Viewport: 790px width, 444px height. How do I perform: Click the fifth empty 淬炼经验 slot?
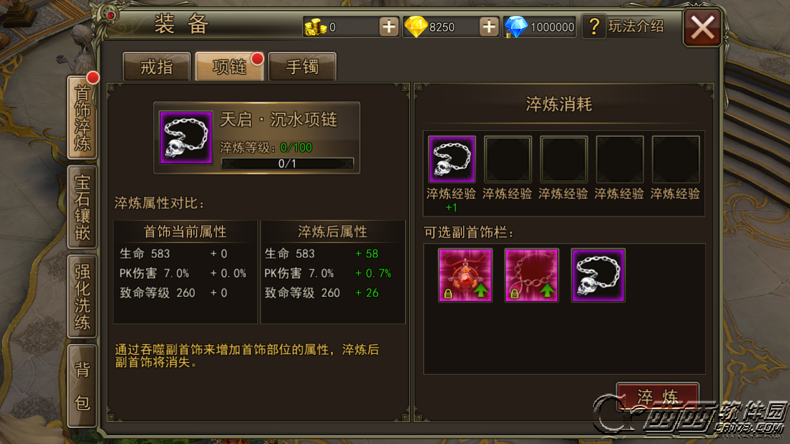pyautogui.click(x=676, y=159)
